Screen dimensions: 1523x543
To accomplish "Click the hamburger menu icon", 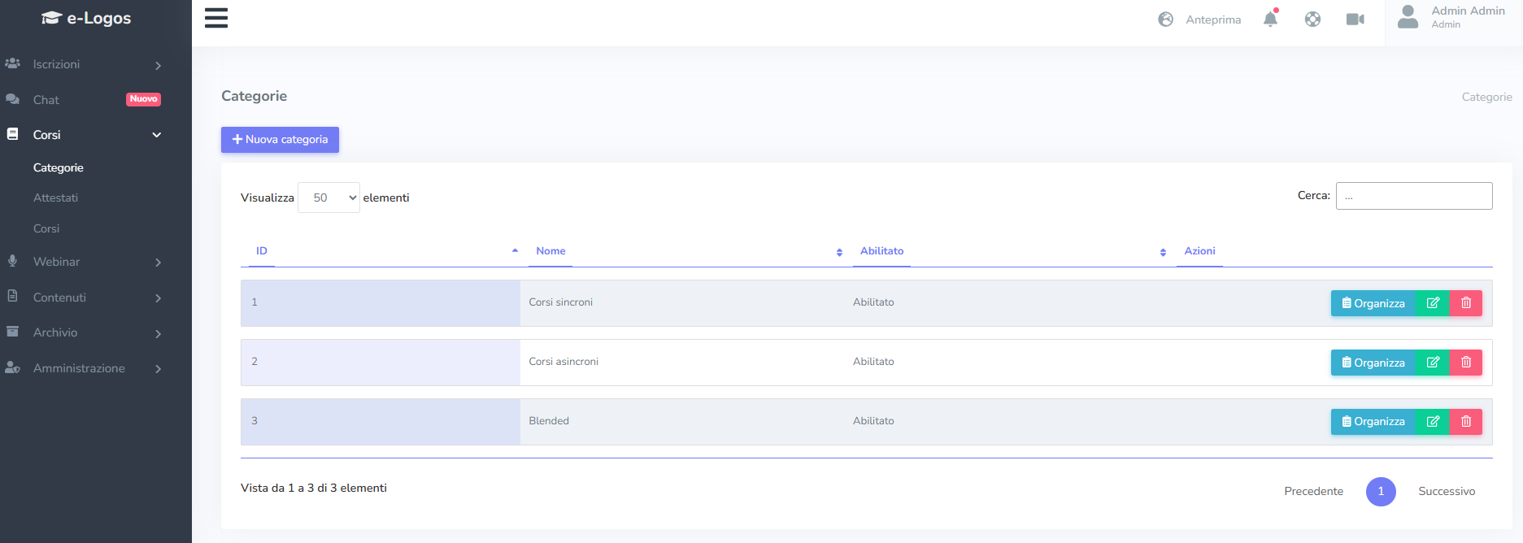I will pos(215,18).
